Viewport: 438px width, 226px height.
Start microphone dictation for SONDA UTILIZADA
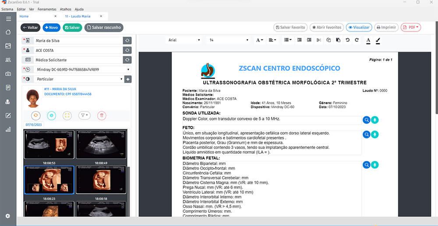point(375,120)
